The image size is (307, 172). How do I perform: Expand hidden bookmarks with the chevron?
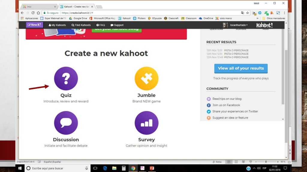click(258, 18)
